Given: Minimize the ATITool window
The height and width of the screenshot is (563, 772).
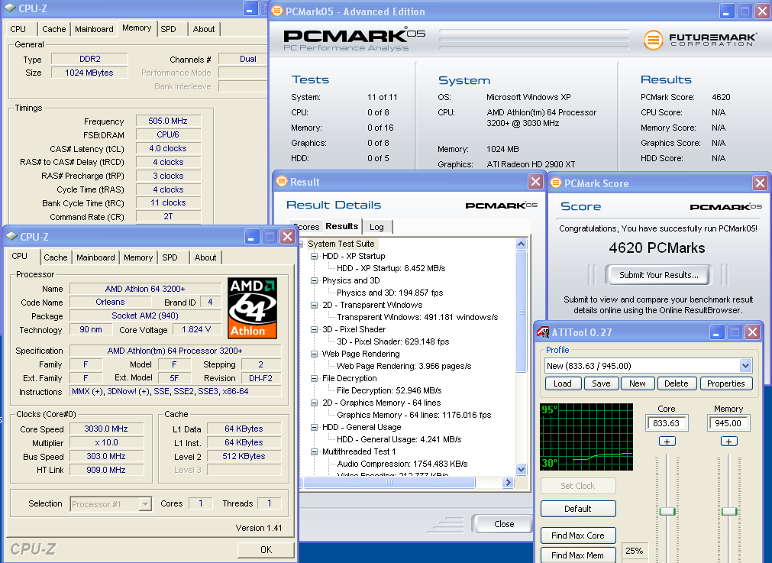Looking at the screenshot, I should click(716, 332).
